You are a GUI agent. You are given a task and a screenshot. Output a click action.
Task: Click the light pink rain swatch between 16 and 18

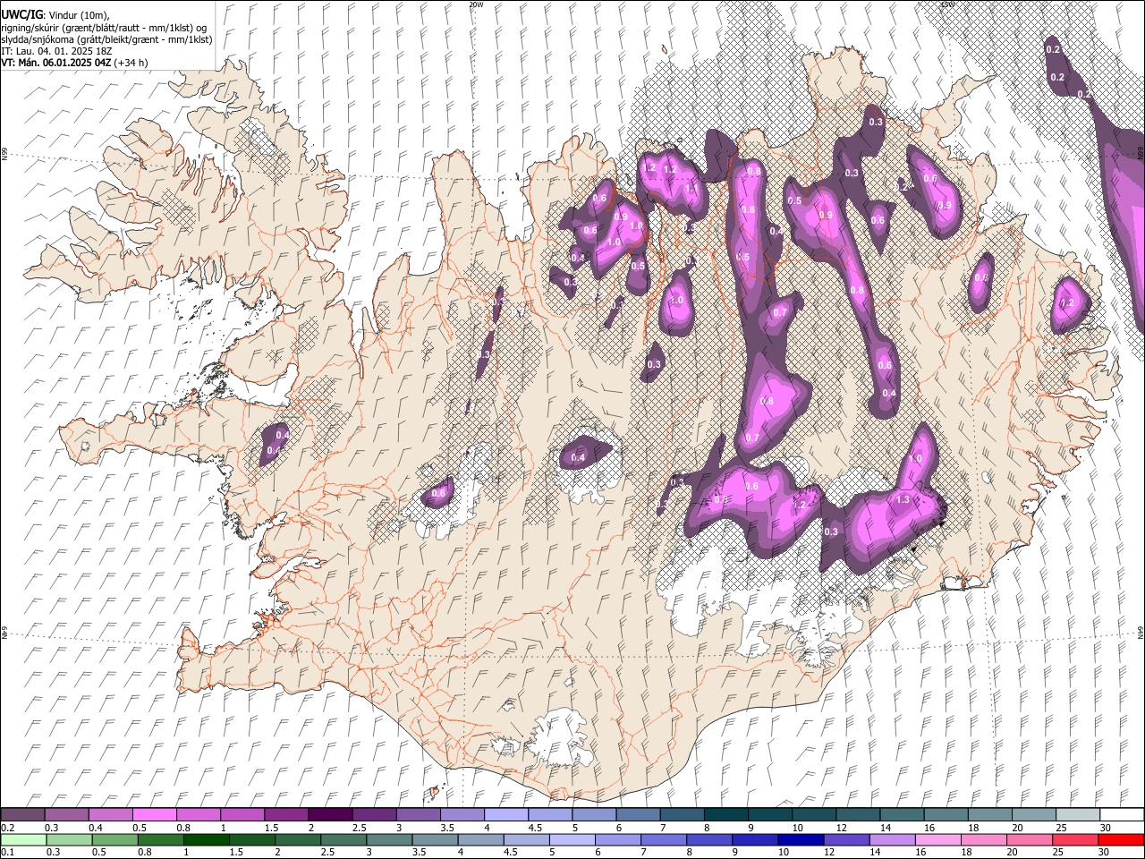pyautogui.click(x=937, y=839)
